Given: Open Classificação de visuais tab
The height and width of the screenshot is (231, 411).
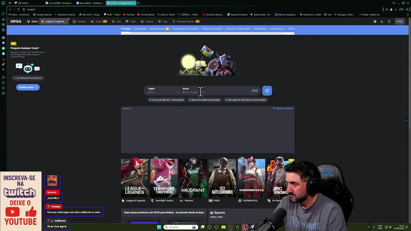Looking at the screenshot, I should click(x=185, y=29).
